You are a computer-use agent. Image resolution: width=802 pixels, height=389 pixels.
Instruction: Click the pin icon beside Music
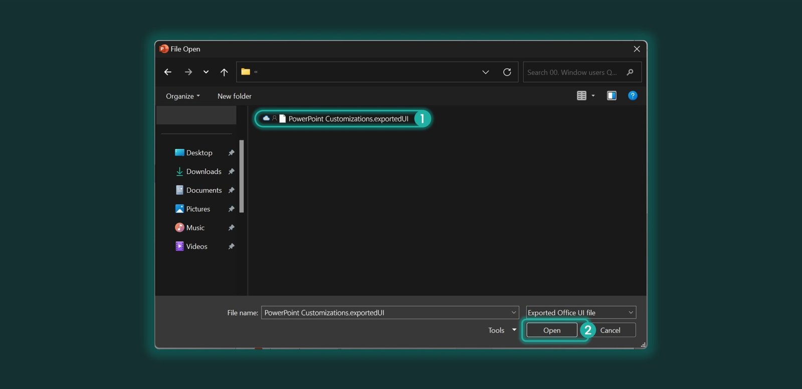(x=231, y=228)
